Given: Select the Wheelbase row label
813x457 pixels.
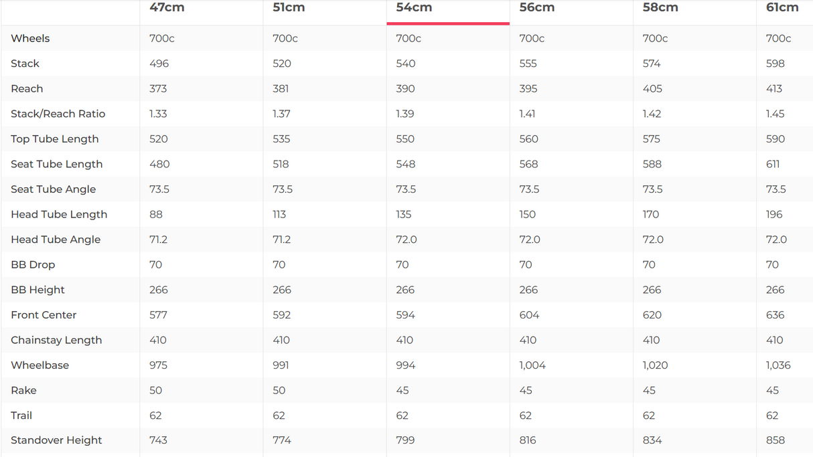Looking at the screenshot, I should click(x=40, y=365).
